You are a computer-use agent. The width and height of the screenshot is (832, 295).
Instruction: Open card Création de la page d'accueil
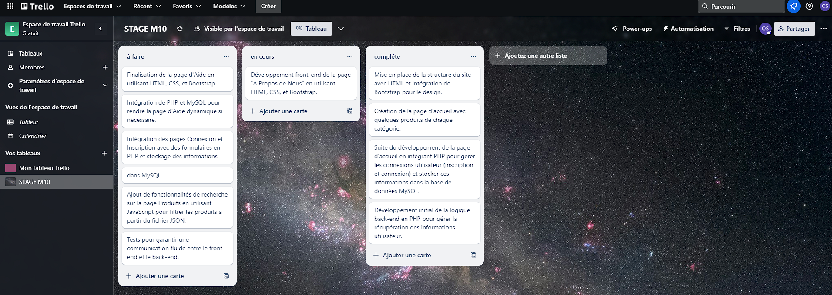click(425, 120)
